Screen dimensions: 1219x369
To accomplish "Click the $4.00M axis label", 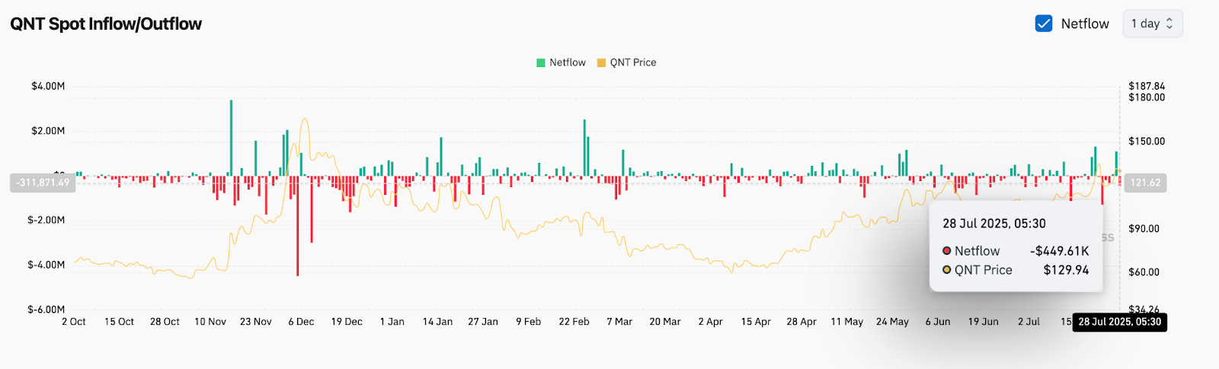I will [48, 86].
